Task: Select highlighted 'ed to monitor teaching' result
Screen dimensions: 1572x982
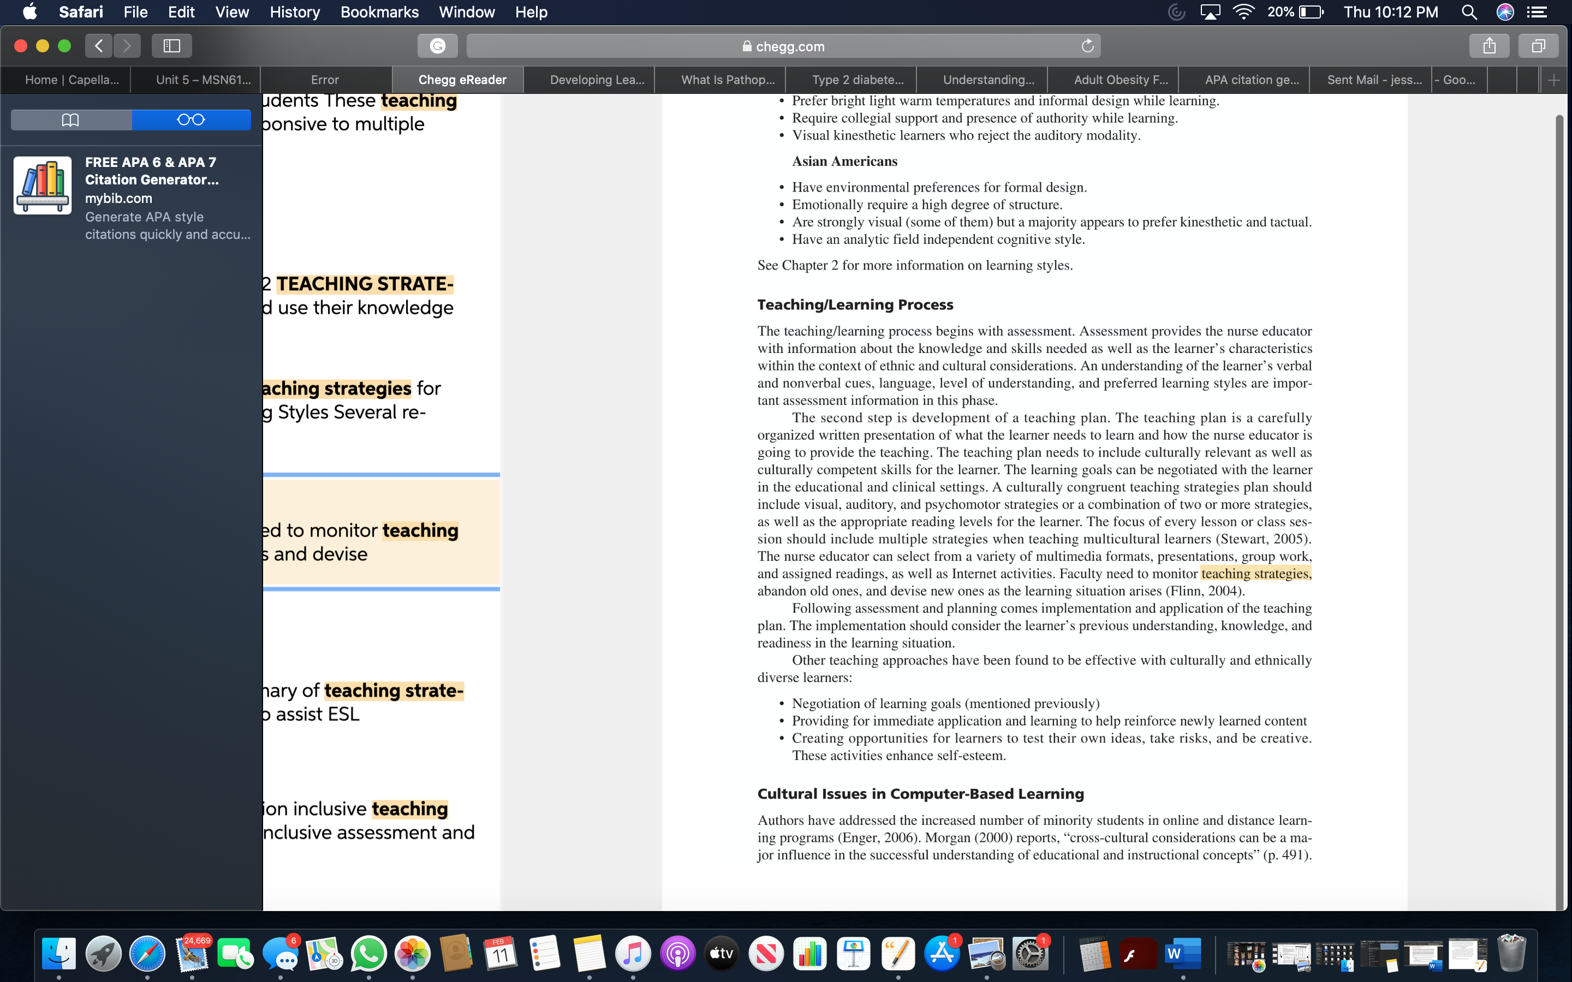Action: [382, 532]
